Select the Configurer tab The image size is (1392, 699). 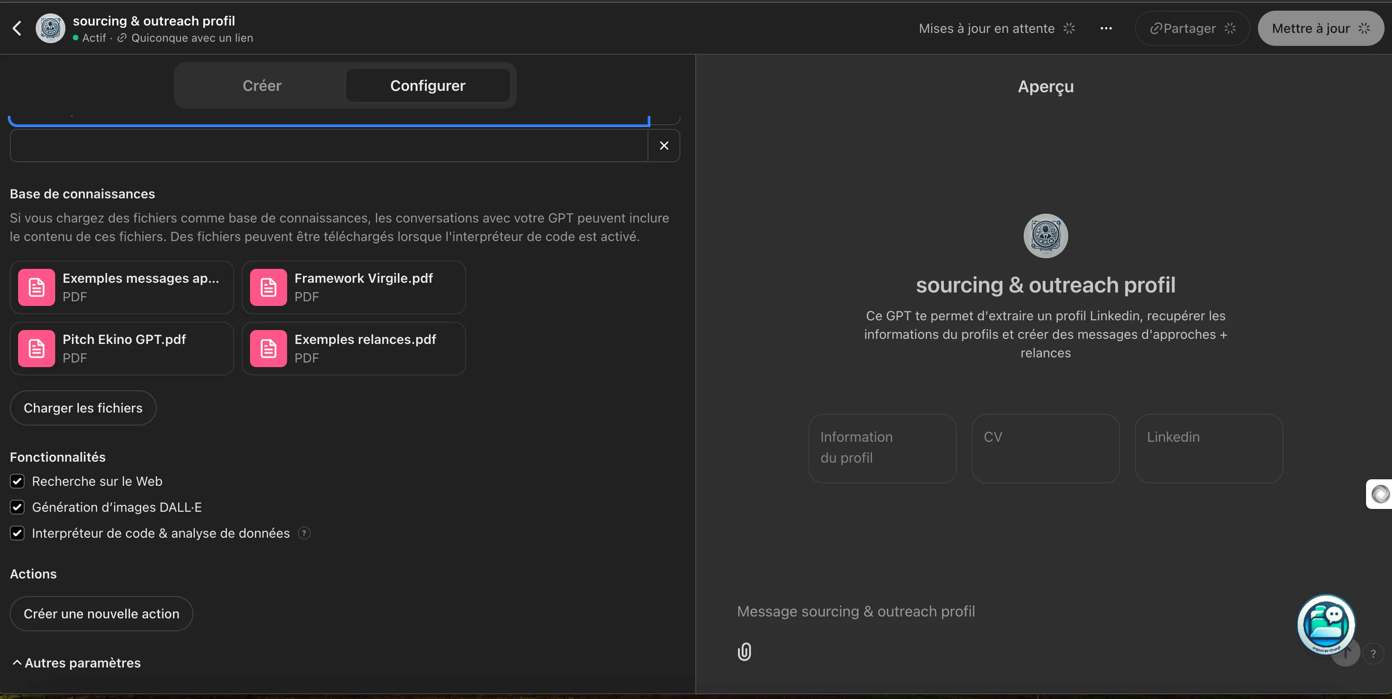tap(428, 85)
